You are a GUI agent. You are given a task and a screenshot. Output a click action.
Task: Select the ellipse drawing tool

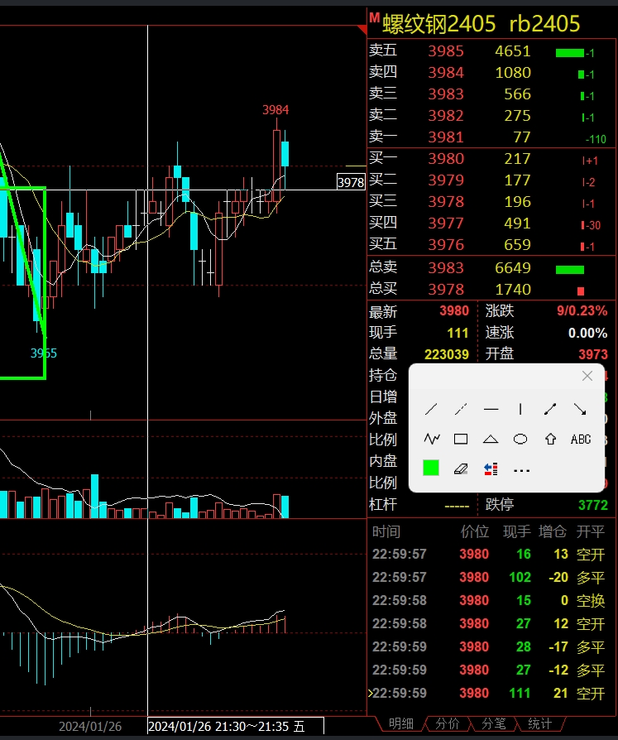tap(520, 439)
